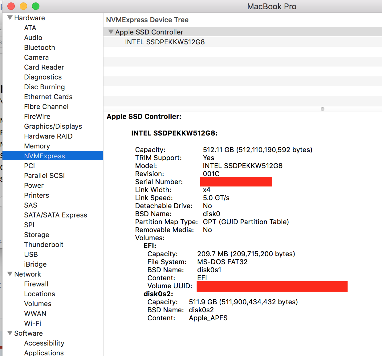Open Accessibility under Software

click(44, 343)
